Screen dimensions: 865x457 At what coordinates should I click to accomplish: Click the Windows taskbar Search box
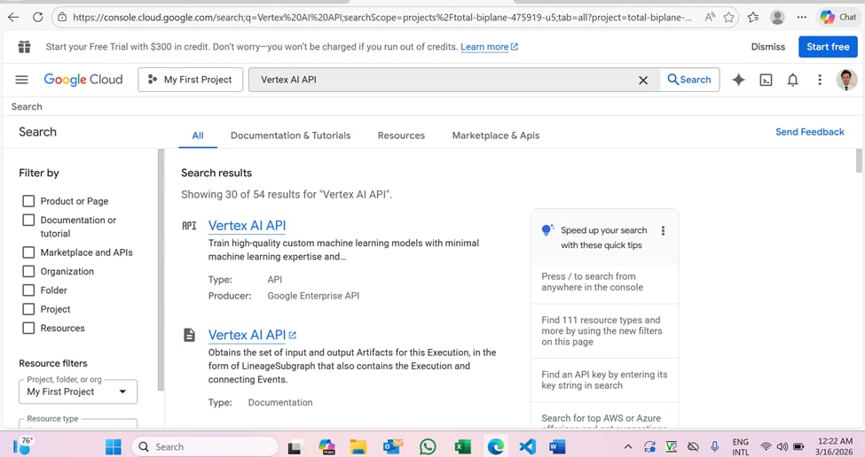205,446
